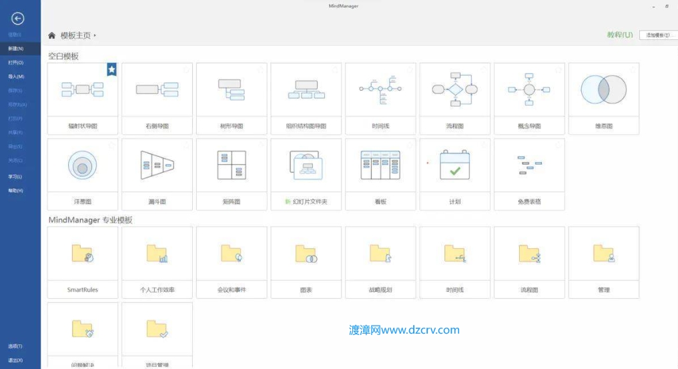The width and height of the screenshot is (678, 369).
Task: Select the 右侧导图 right map template
Action: (x=157, y=99)
